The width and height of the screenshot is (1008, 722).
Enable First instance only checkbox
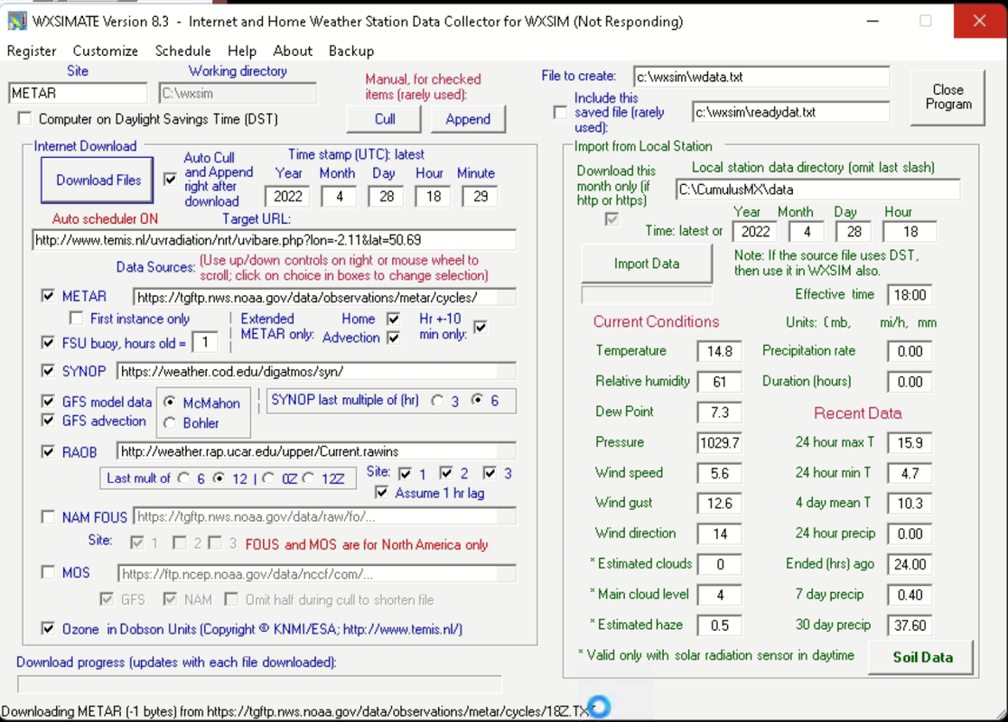77,319
